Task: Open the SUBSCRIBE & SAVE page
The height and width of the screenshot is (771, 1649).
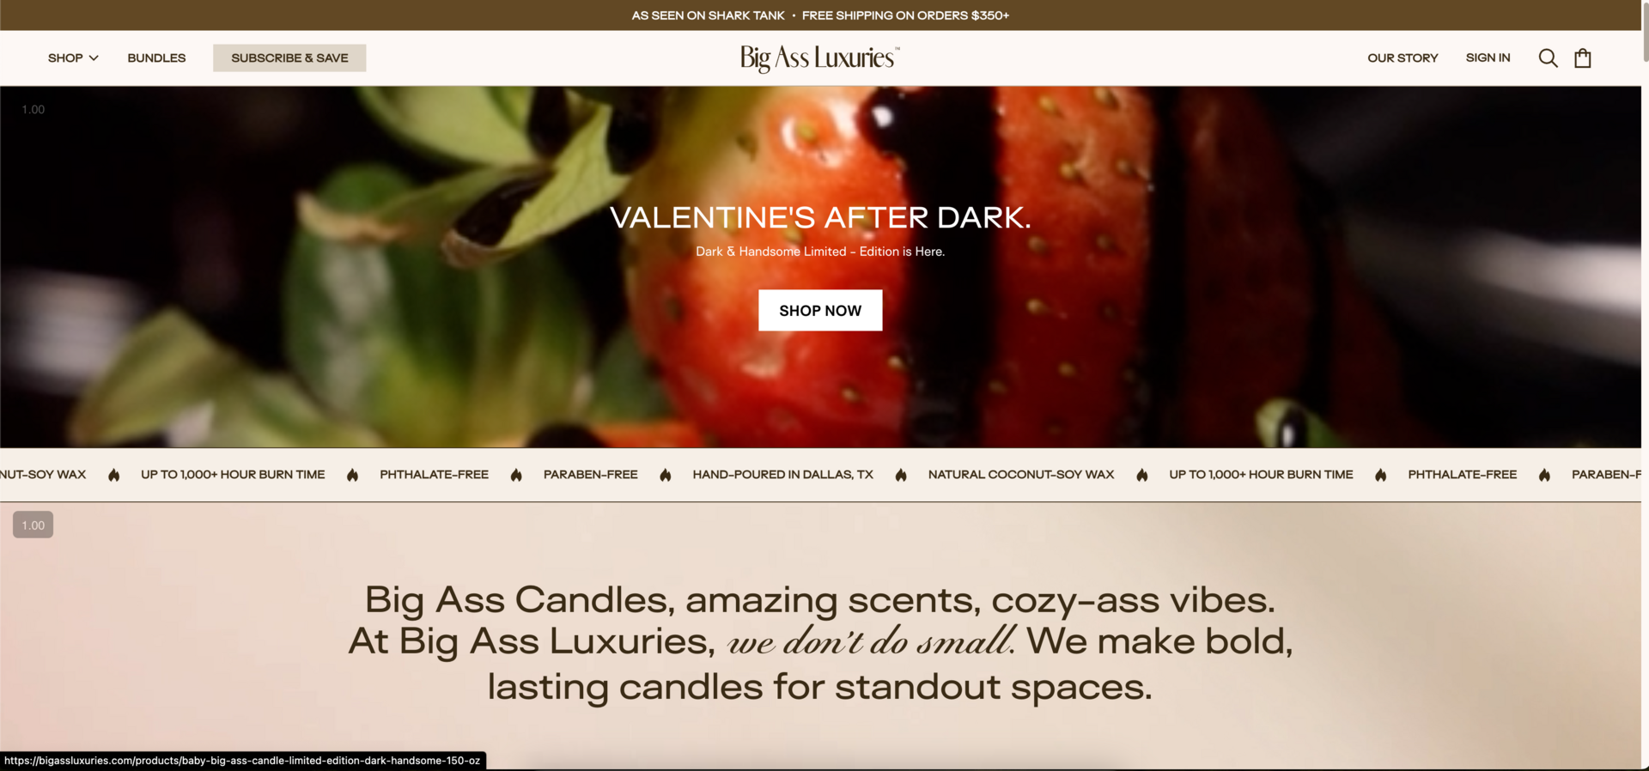Action: point(289,58)
